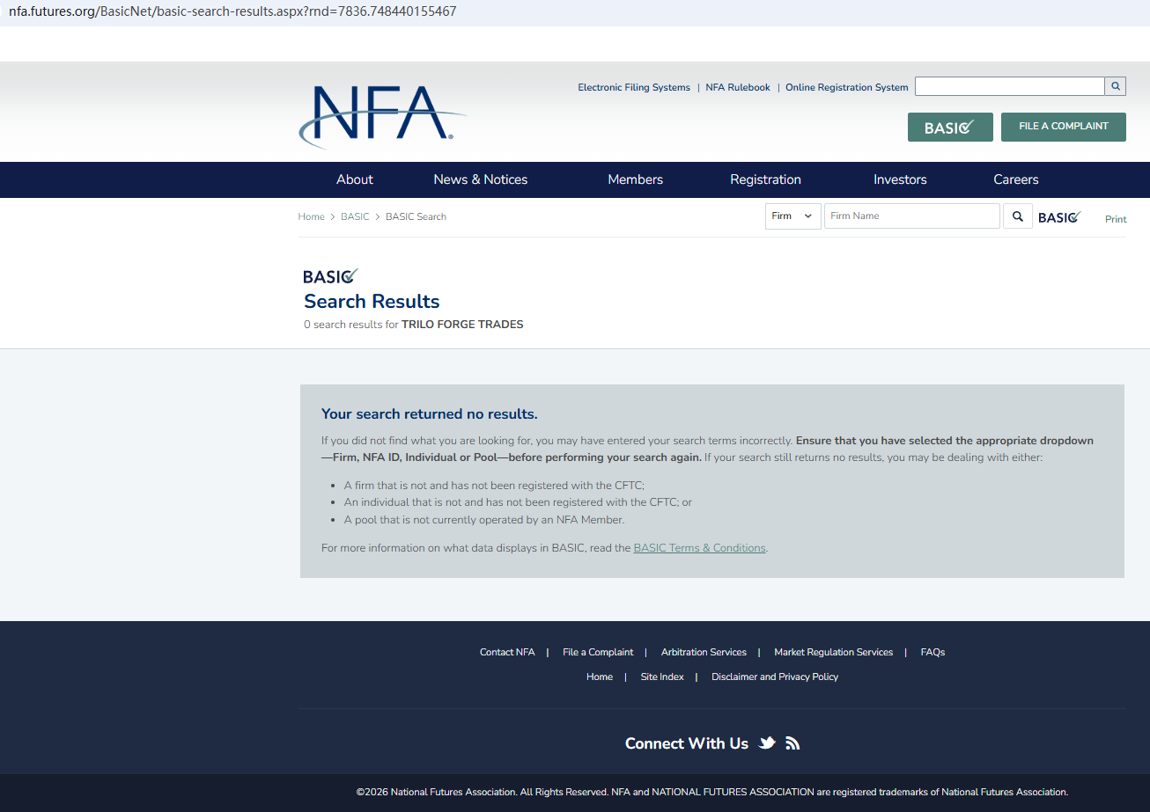The image size is (1150, 812).
Task: Select the TRILO FORGE TRADES search term
Action: (x=462, y=325)
